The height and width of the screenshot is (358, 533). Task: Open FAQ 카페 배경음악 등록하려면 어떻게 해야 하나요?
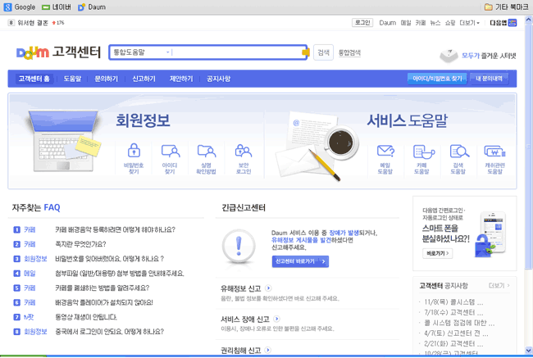116,230
